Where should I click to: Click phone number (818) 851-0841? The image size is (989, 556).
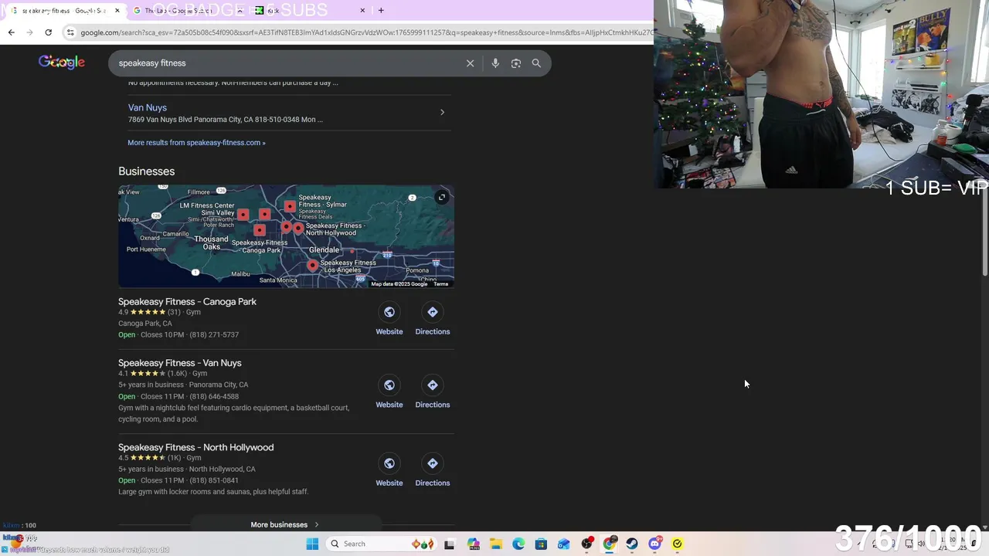[214, 480]
